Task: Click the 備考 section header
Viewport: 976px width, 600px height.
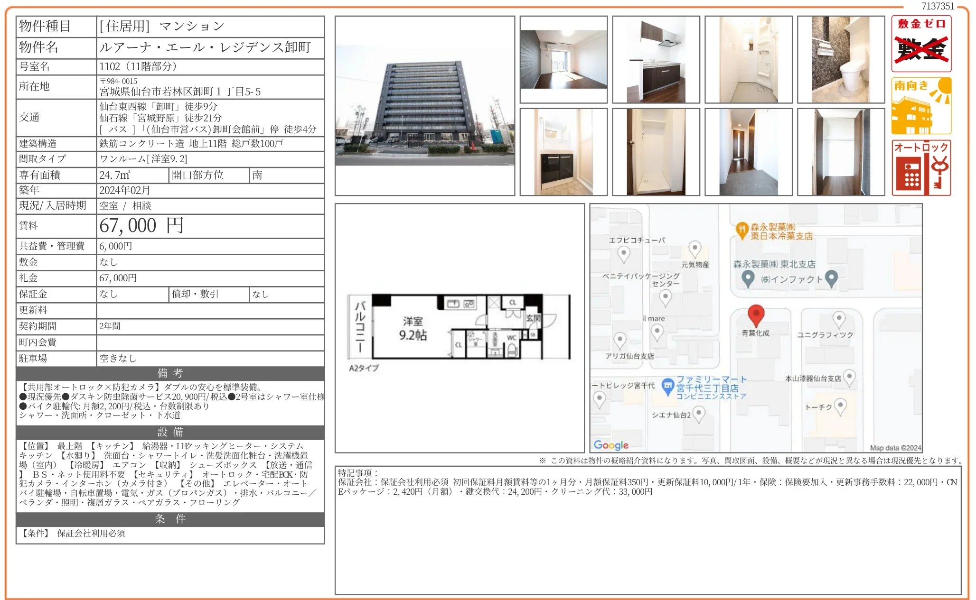Action: [170, 373]
